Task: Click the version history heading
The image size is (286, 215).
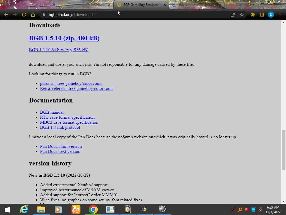Action: point(50,163)
